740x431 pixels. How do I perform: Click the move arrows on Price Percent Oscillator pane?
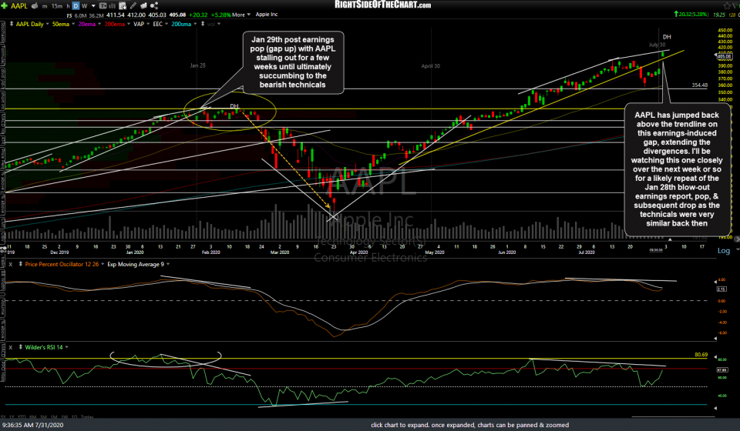point(20,264)
